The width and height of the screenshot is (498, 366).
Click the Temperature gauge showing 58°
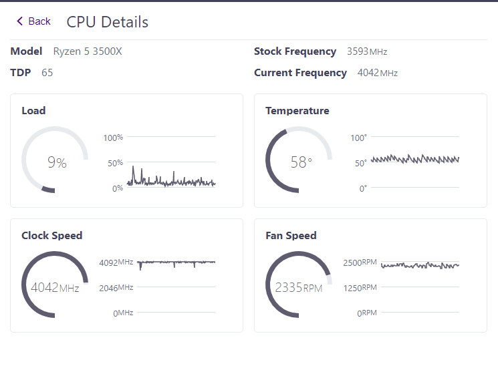[x=299, y=162]
